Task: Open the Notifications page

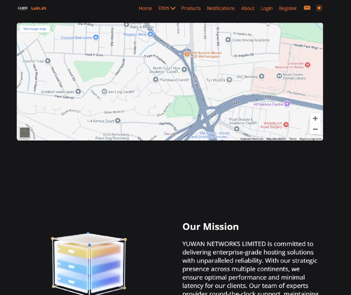Action: pos(221,8)
